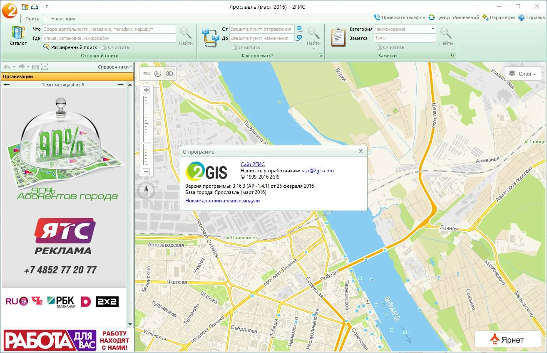Focus the До destination point field

262,38
